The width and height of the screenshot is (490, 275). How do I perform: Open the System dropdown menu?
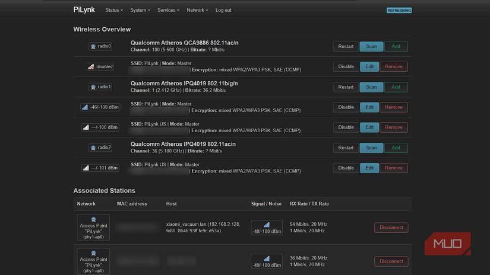(x=140, y=10)
